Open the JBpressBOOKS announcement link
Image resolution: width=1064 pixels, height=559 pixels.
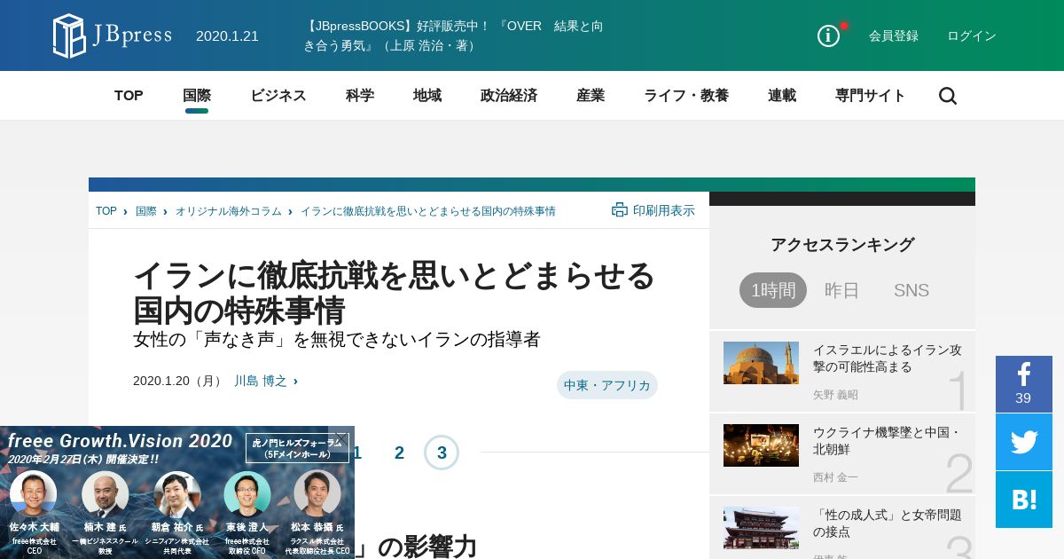[454, 35]
